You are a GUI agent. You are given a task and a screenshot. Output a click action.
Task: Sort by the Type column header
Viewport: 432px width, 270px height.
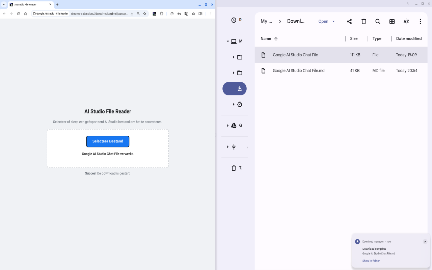pyautogui.click(x=377, y=39)
